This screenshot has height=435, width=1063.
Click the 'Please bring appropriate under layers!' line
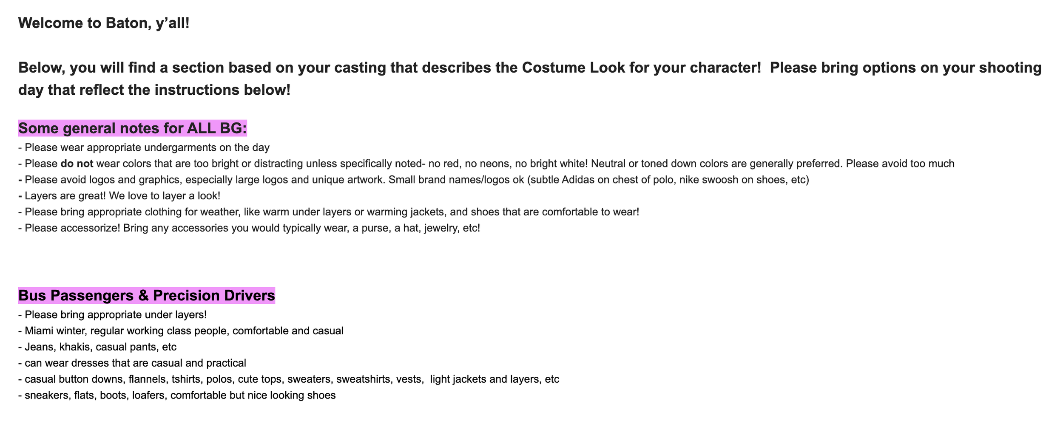(113, 315)
